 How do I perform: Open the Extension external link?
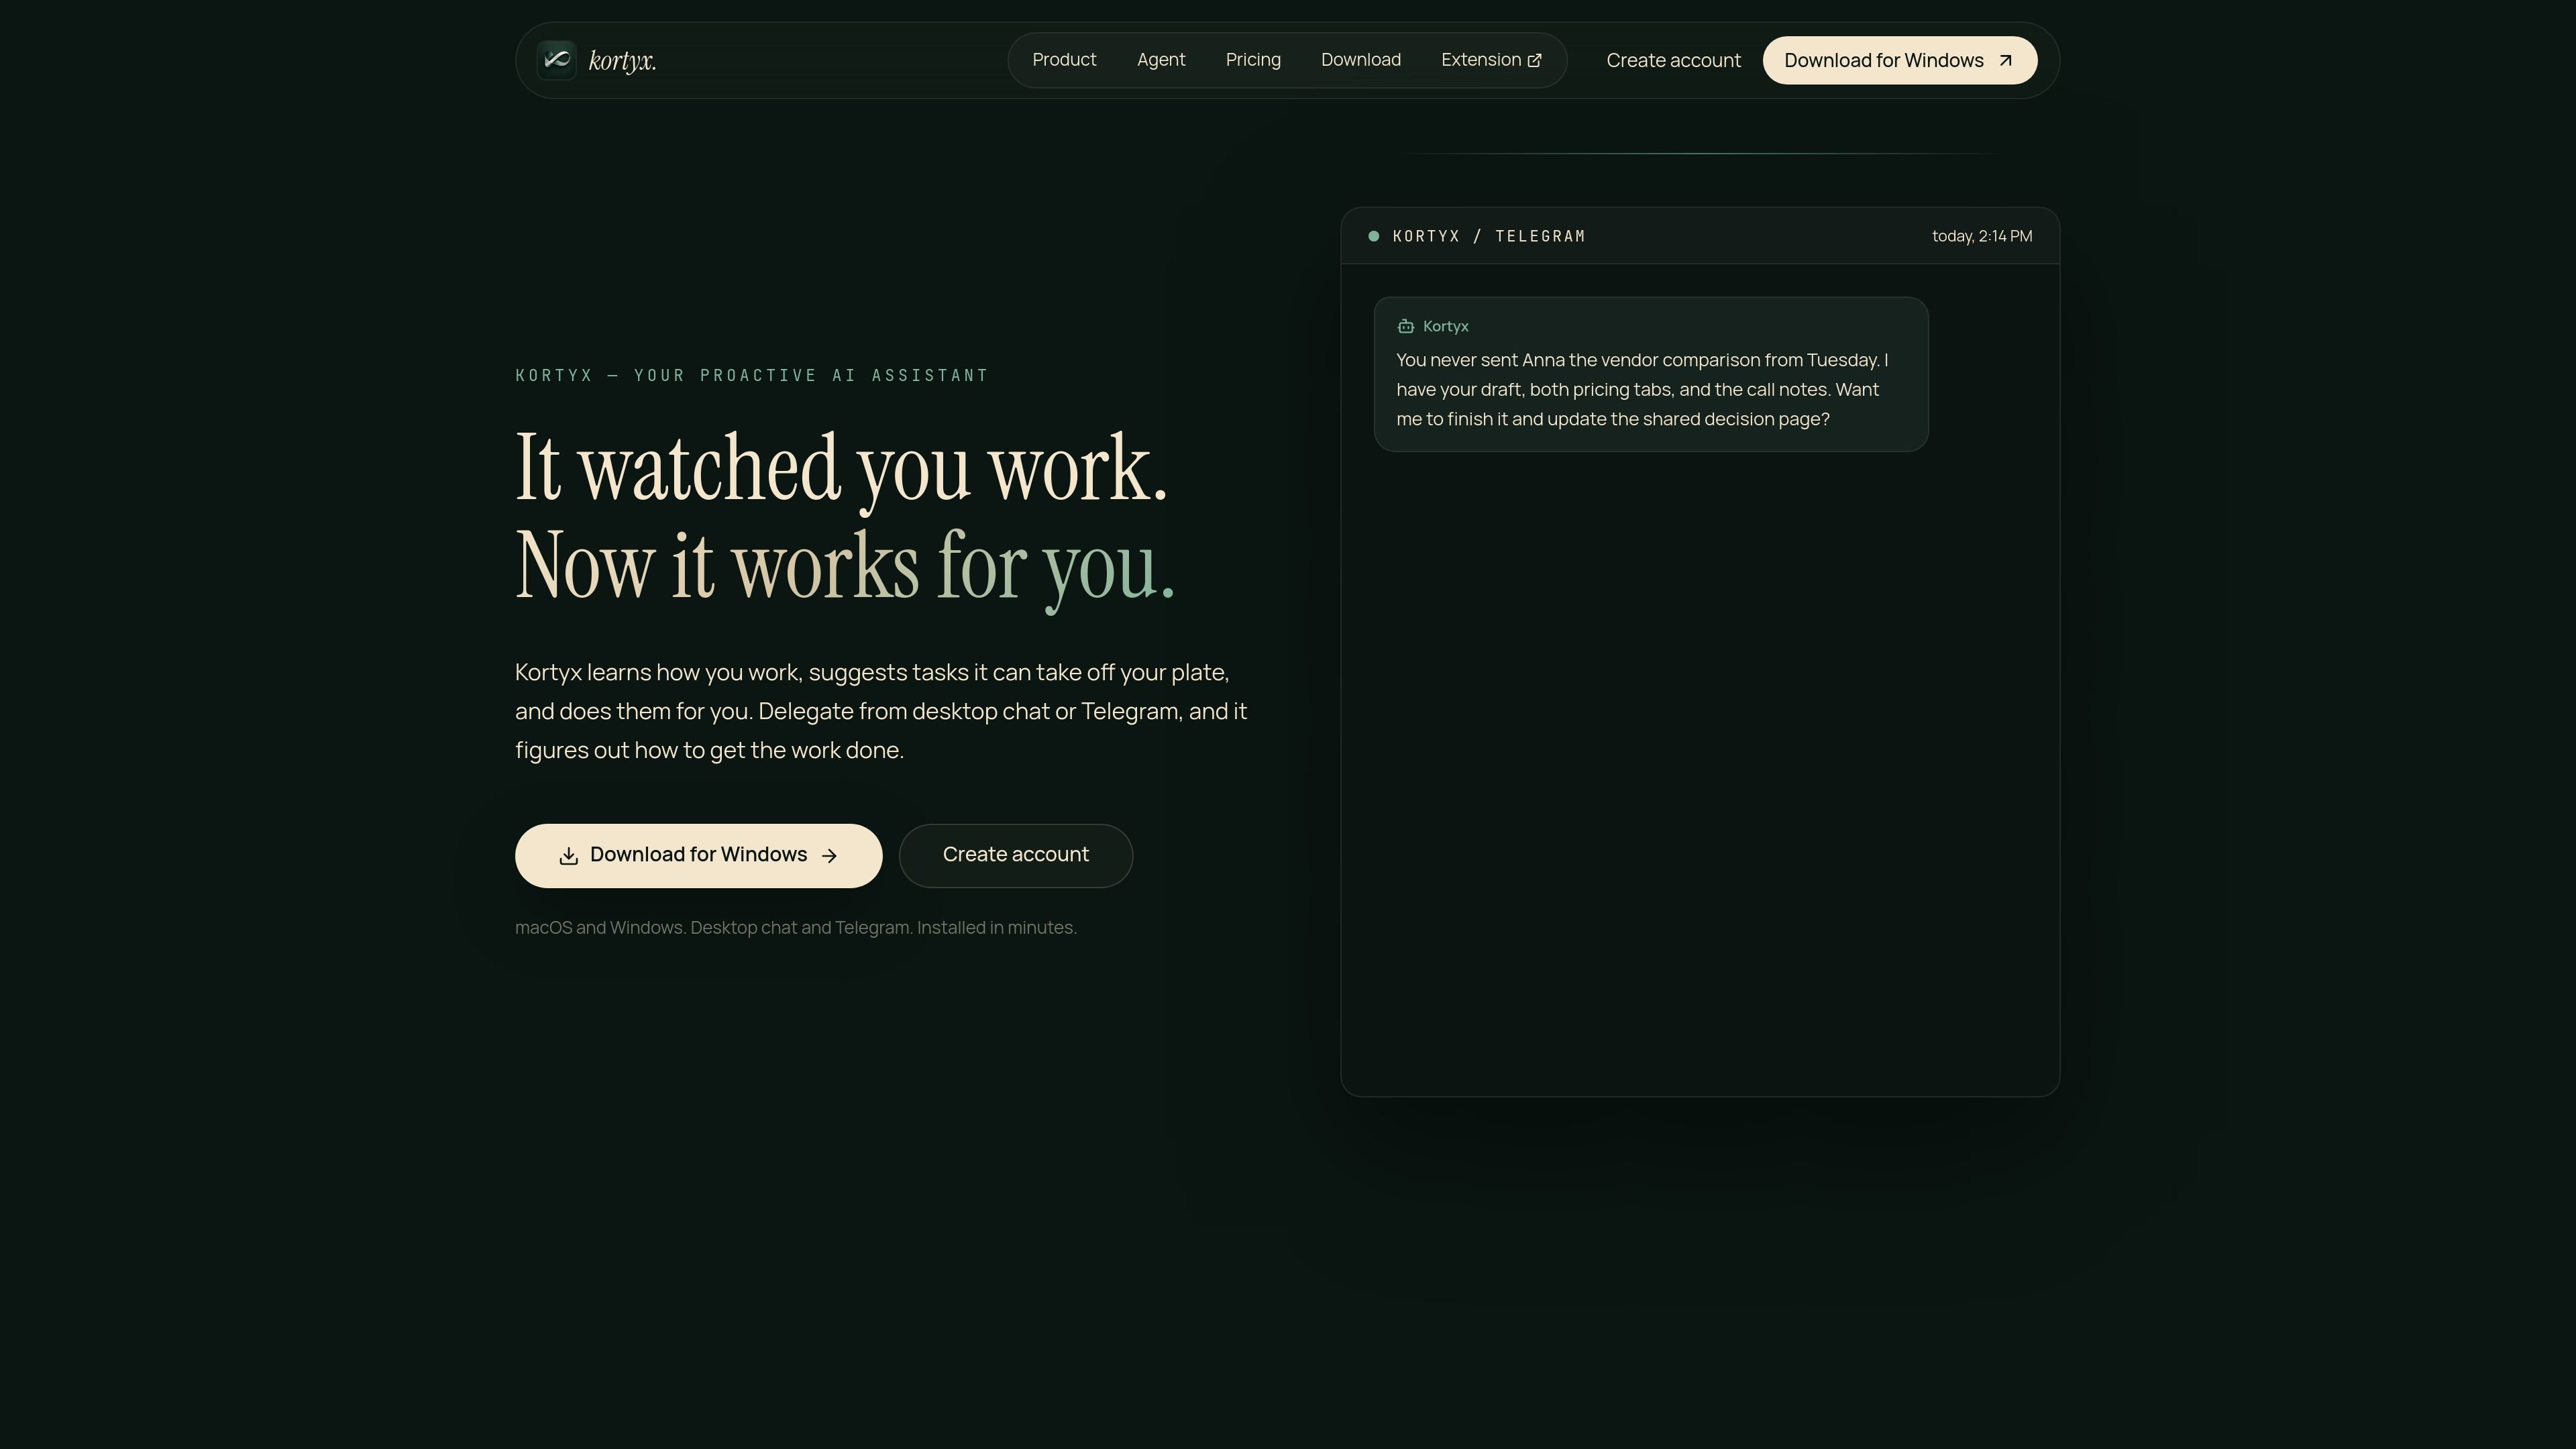pyautogui.click(x=1491, y=60)
